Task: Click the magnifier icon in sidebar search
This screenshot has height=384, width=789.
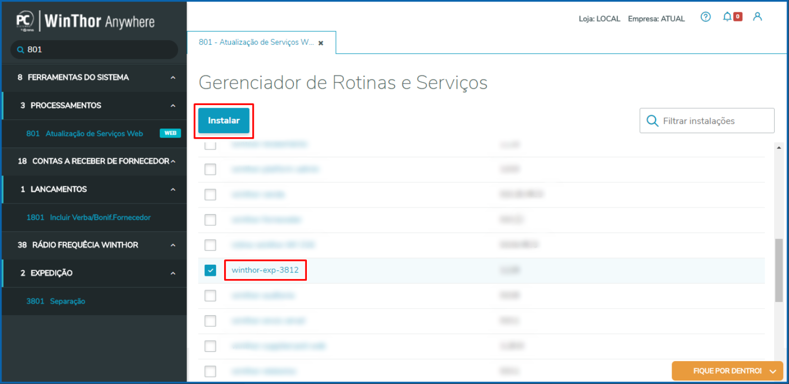Action: 20,50
